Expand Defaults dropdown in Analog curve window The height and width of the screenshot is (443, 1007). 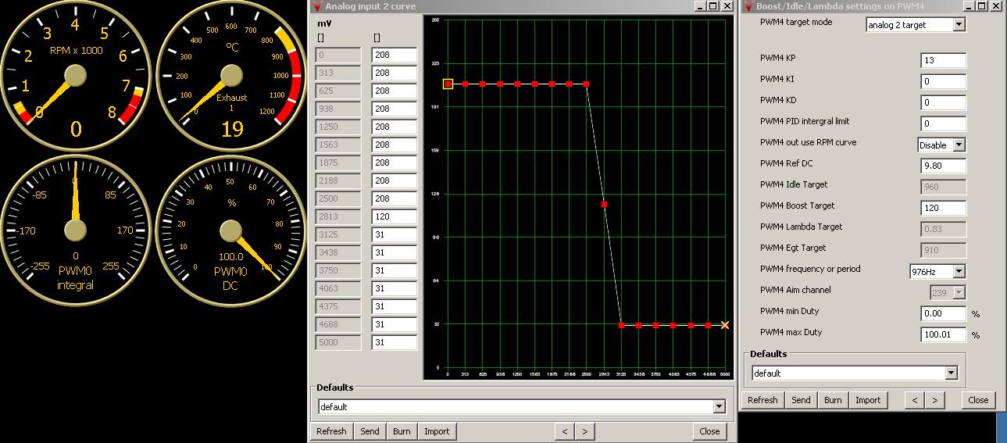click(x=719, y=407)
